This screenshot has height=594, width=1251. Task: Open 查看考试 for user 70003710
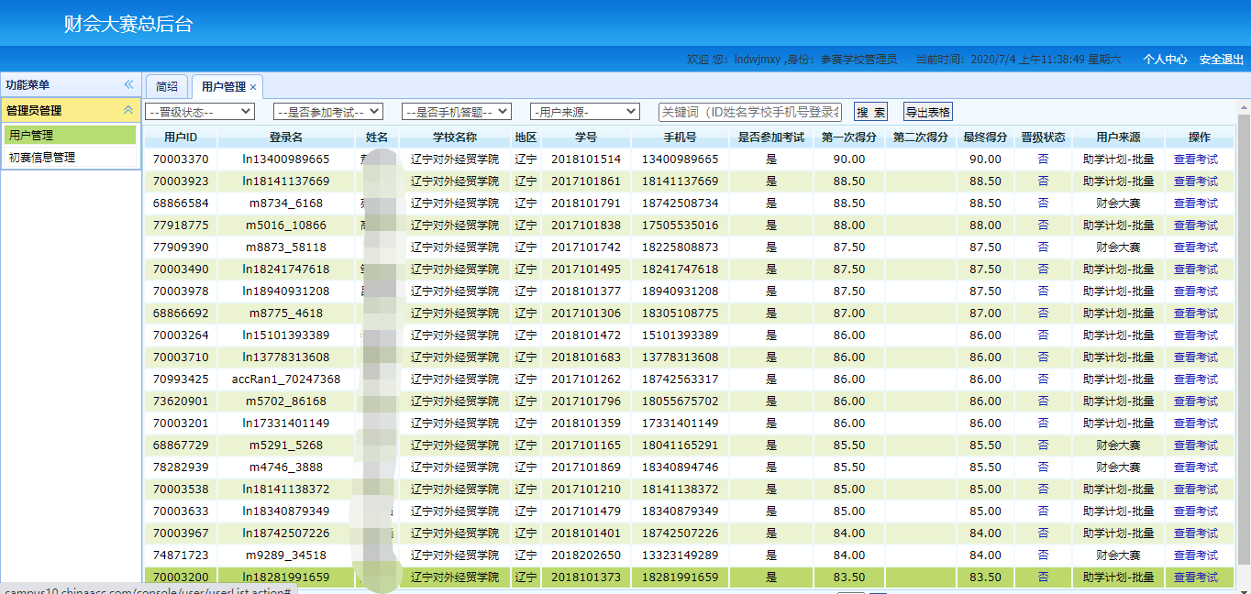[x=1196, y=357]
